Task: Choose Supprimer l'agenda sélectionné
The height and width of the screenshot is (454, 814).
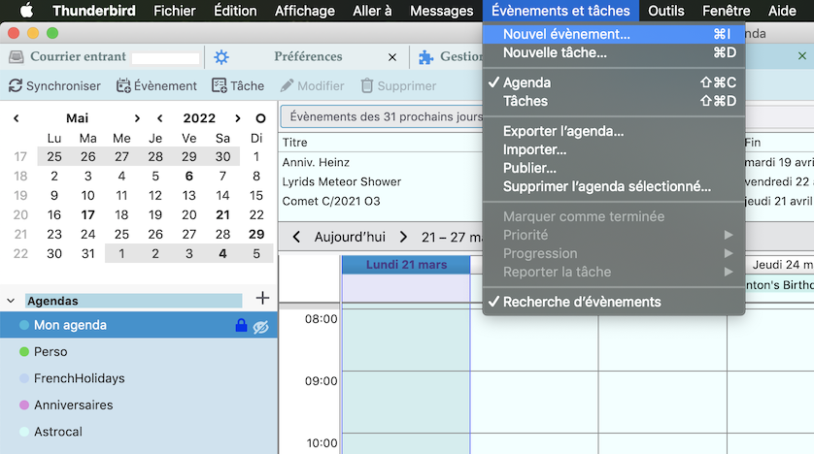Action: point(614,186)
